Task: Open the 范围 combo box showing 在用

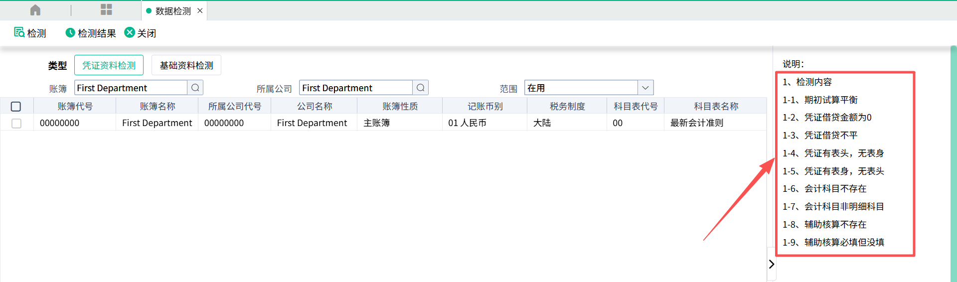Action: (x=581, y=88)
